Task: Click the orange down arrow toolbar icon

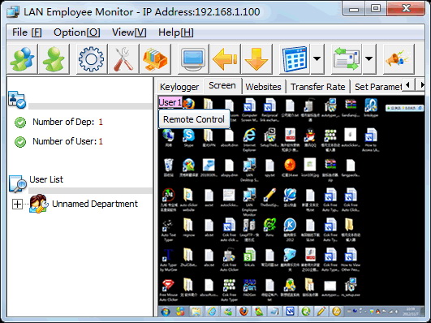Action: point(256,58)
